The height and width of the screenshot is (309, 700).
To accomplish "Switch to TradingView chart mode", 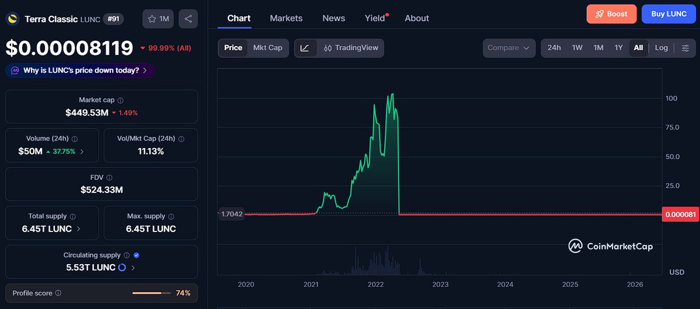I will pos(351,48).
